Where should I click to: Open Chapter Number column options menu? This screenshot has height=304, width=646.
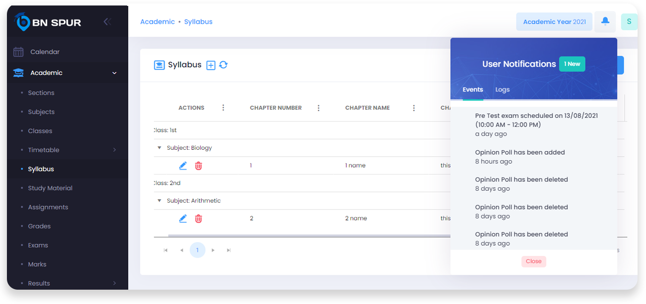pyautogui.click(x=319, y=108)
